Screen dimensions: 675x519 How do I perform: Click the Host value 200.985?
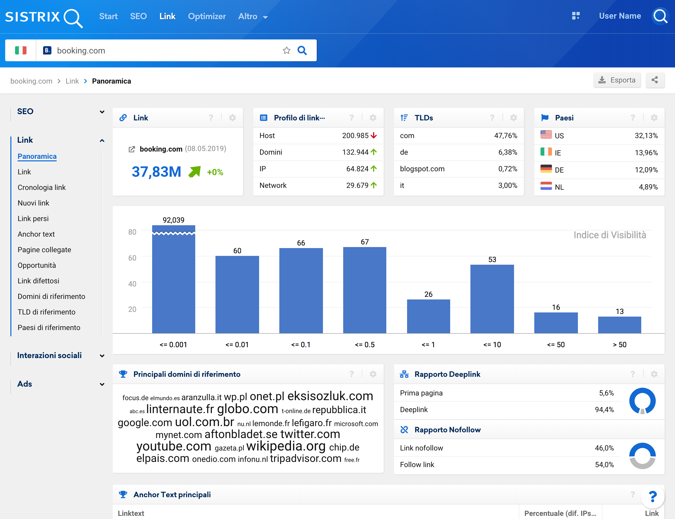tap(355, 136)
